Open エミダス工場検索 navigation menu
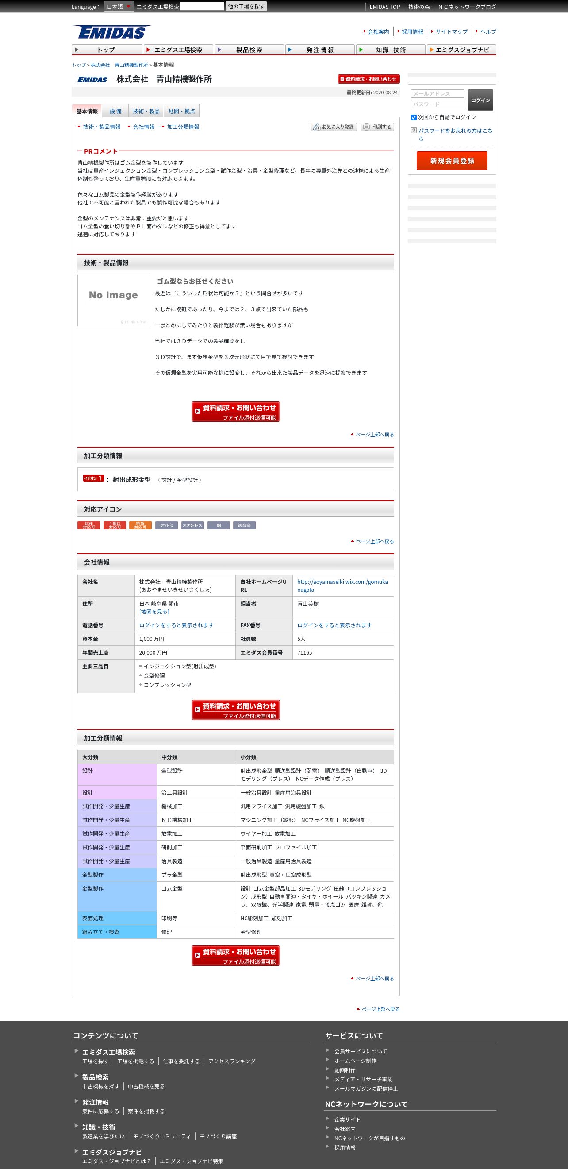 178,50
